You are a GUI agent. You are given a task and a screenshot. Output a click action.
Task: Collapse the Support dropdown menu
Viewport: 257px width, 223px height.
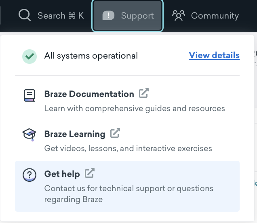pos(128,16)
